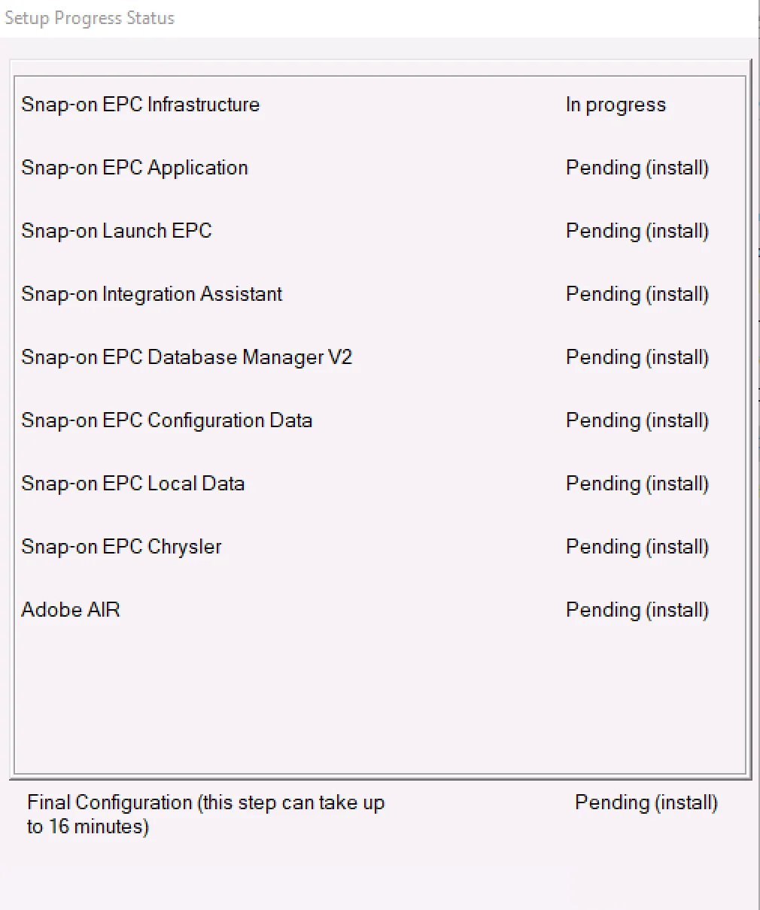The width and height of the screenshot is (760, 910).
Task: Select Snap-on Integration Assistant entry
Action: [152, 294]
